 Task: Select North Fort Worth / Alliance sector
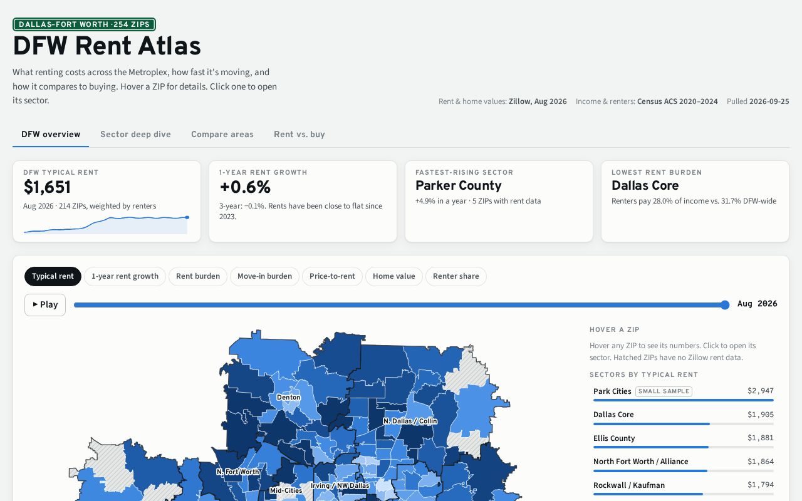[684, 463]
